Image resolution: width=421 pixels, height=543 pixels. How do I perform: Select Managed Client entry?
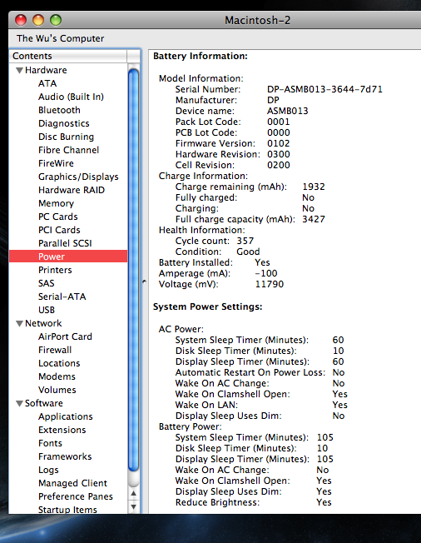[x=72, y=483]
